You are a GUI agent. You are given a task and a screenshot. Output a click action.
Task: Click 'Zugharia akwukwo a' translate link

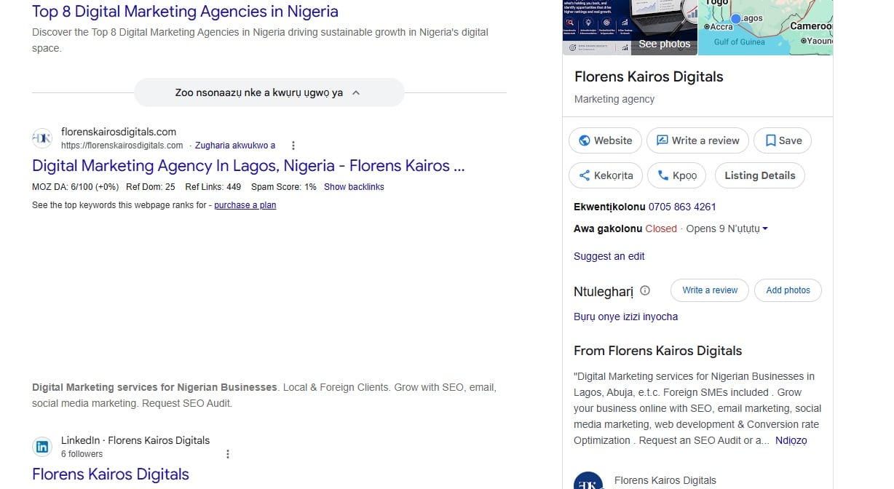[235, 146]
